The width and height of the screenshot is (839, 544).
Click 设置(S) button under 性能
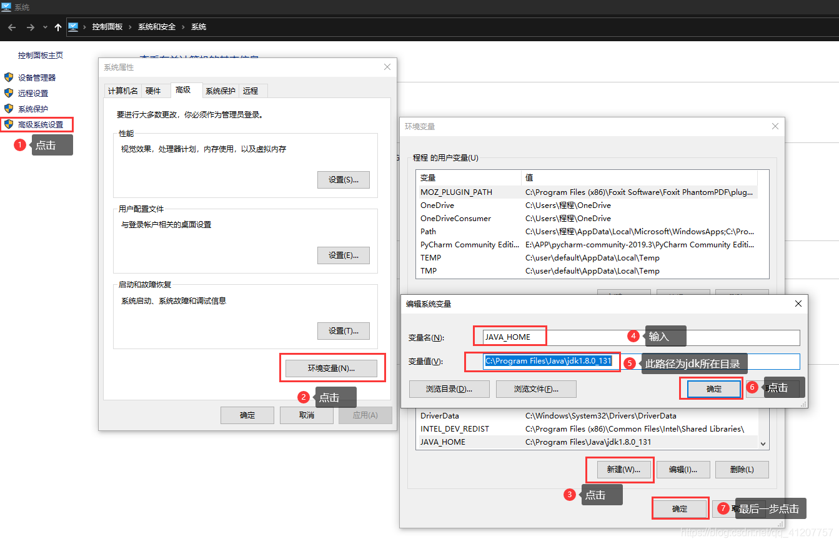tap(344, 180)
